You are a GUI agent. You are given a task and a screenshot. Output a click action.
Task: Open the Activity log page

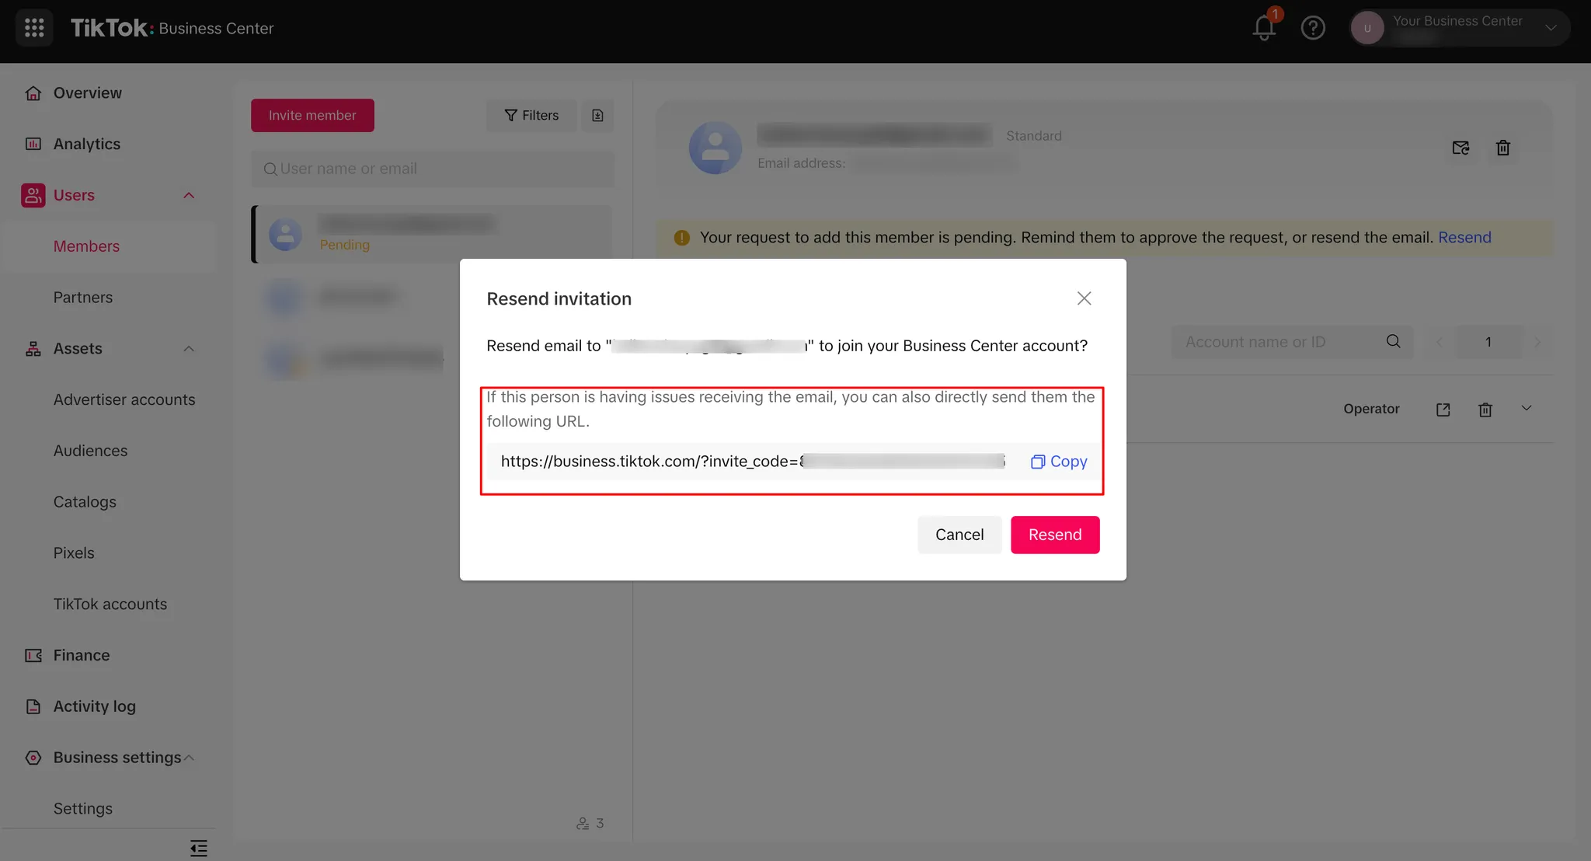pos(94,706)
